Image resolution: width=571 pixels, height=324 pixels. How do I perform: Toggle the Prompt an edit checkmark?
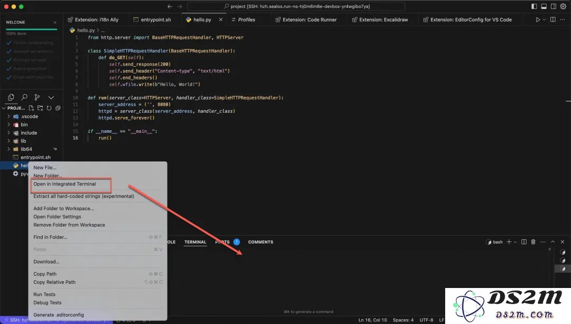[9, 60]
